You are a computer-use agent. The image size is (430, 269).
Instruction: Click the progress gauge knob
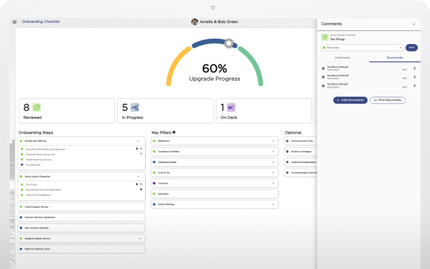coord(229,43)
